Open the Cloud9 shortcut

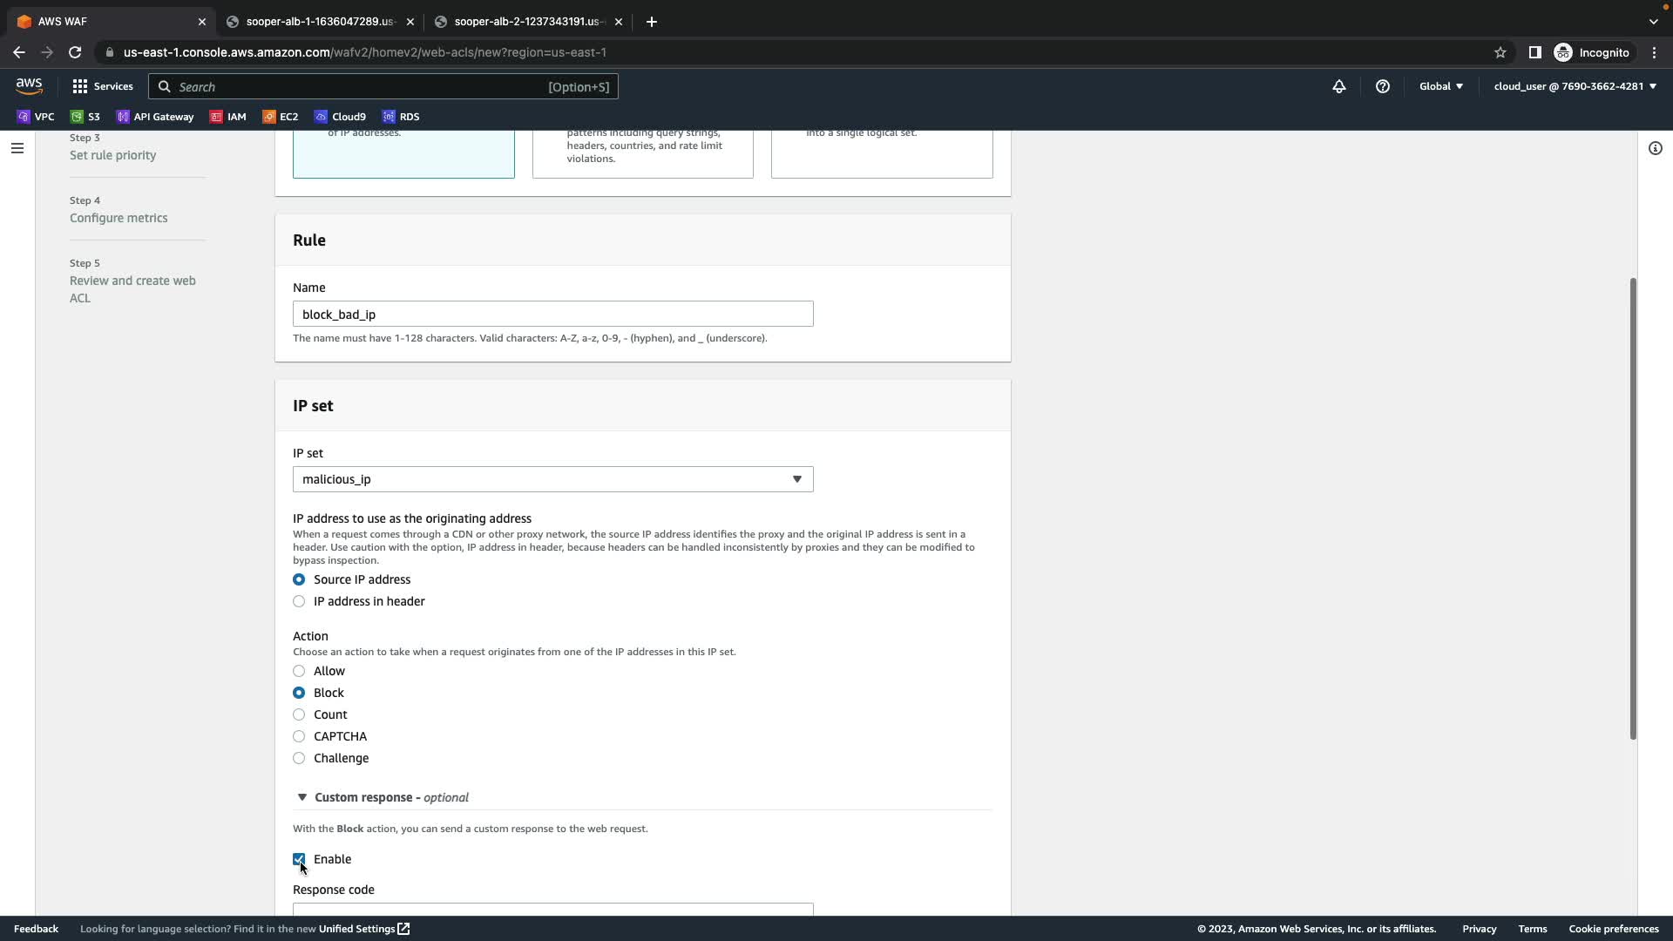(341, 117)
